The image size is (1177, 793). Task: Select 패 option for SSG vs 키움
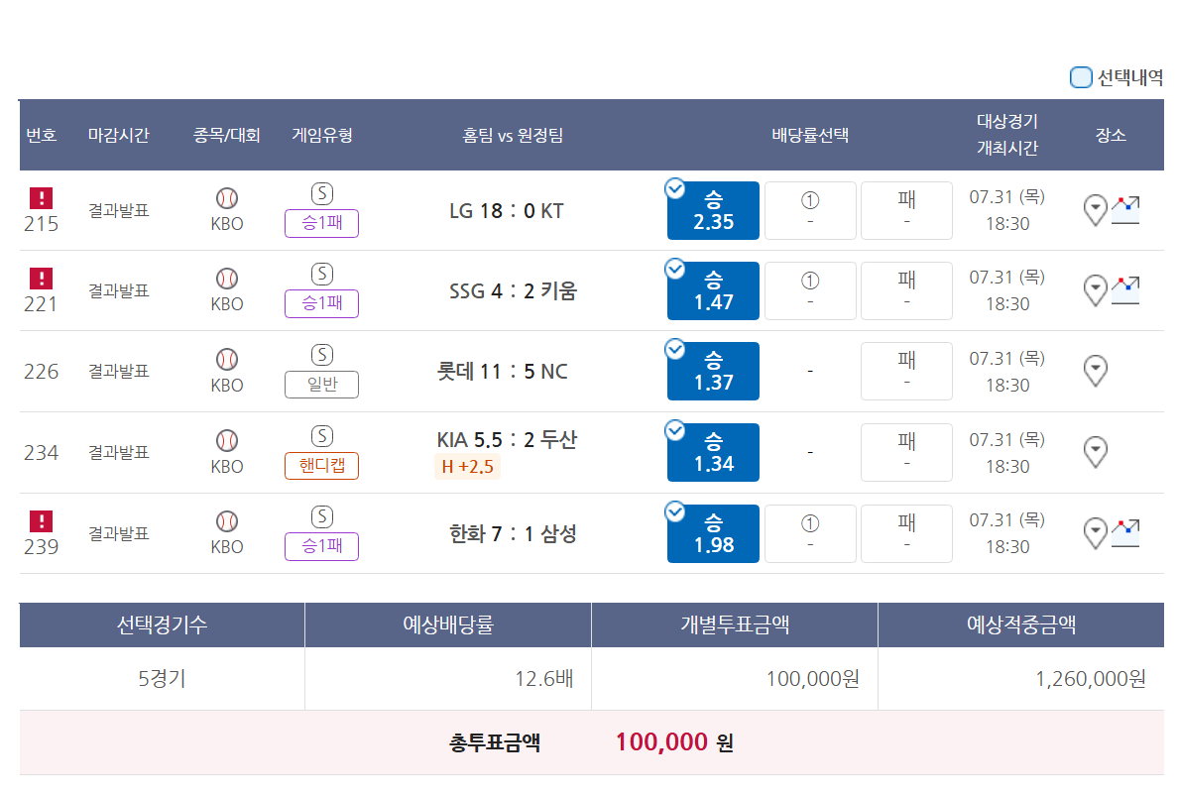click(x=906, y=290)
